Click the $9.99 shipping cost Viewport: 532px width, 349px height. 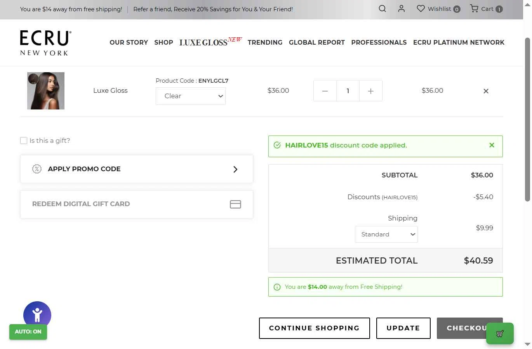pos(485,228)
